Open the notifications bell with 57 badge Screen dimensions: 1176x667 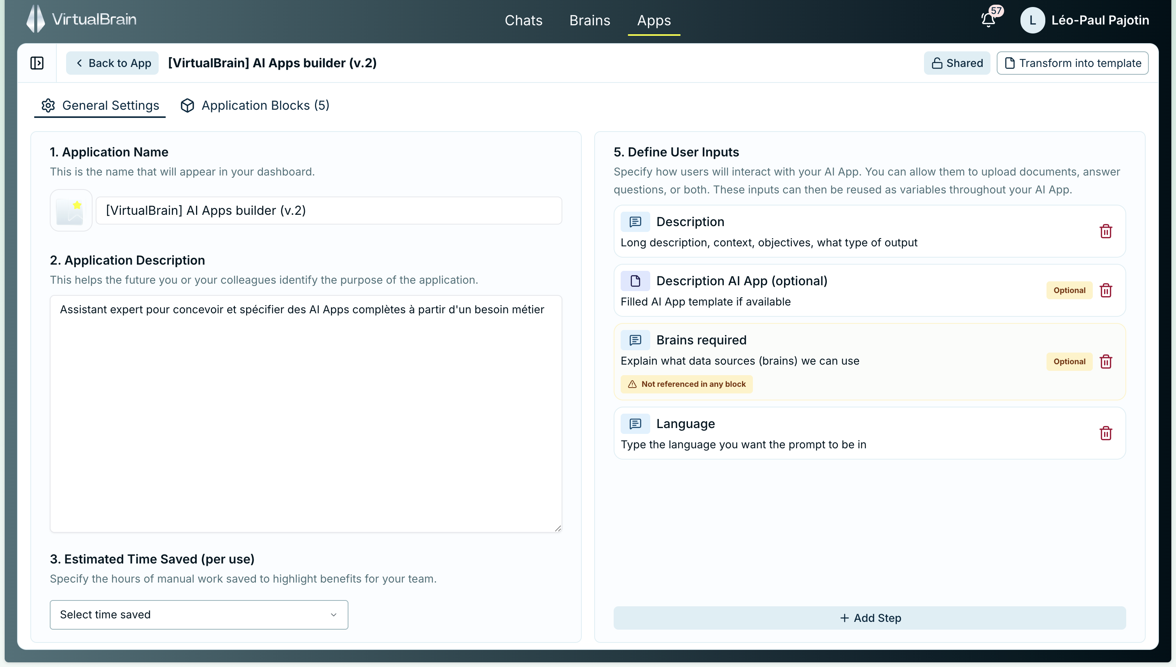(x=989, y=20)
